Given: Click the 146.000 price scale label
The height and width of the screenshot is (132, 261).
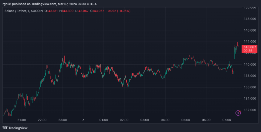Looking at the screenshot, I should (x=250, y=30).
